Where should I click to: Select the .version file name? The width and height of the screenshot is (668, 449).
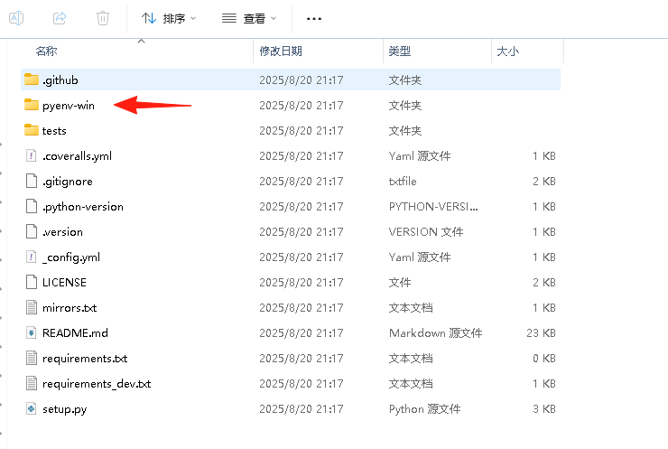coord(62,232)
